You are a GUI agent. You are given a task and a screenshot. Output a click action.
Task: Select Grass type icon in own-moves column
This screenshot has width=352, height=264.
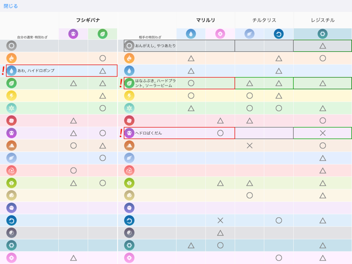pyautogui.click(x=12, y=83)
